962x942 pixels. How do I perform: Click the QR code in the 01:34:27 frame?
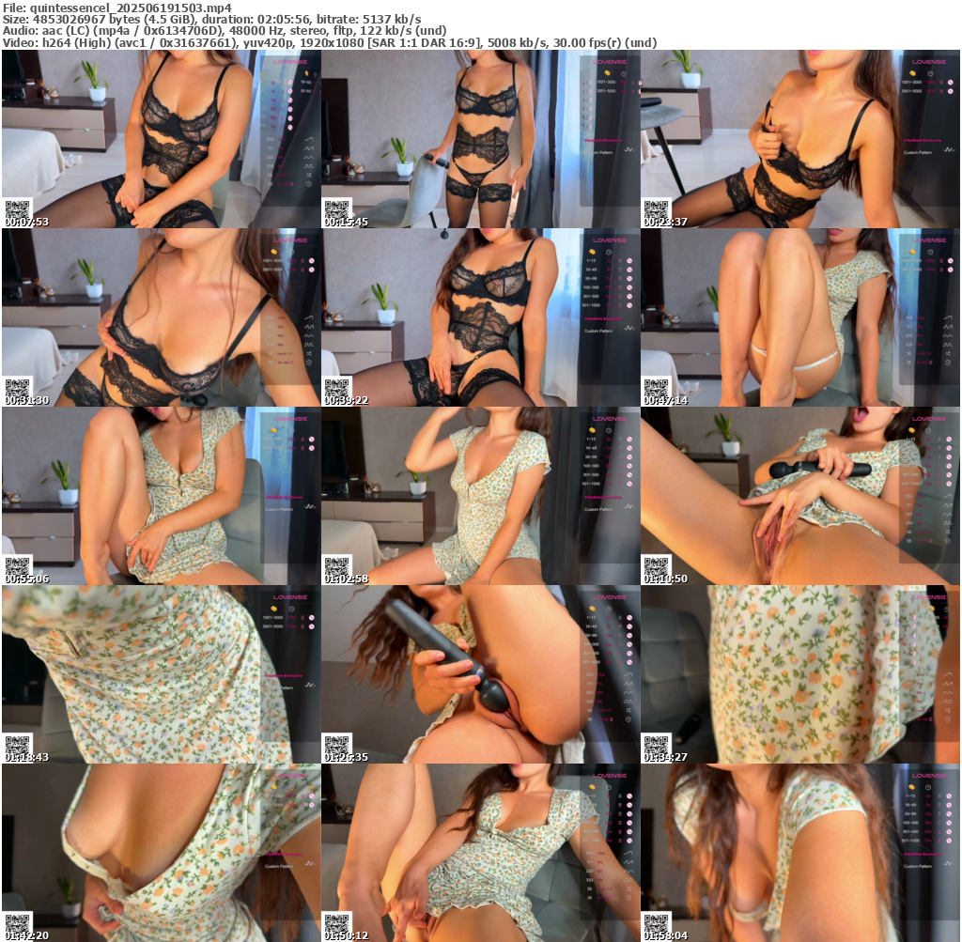[655, 745]
